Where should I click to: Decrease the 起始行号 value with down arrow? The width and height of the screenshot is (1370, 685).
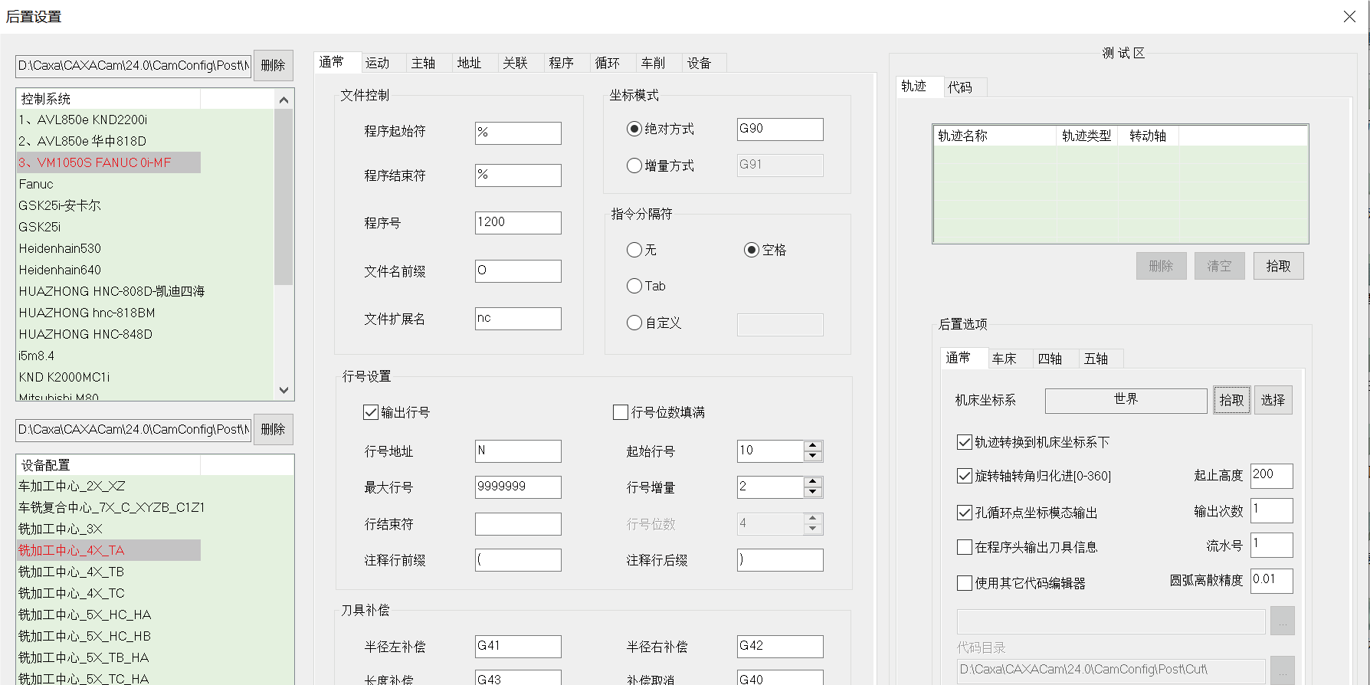click(813, 456)
